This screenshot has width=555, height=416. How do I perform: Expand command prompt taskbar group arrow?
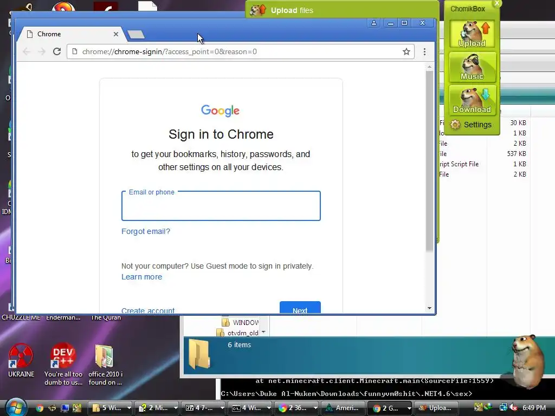(x=269, y=408)
